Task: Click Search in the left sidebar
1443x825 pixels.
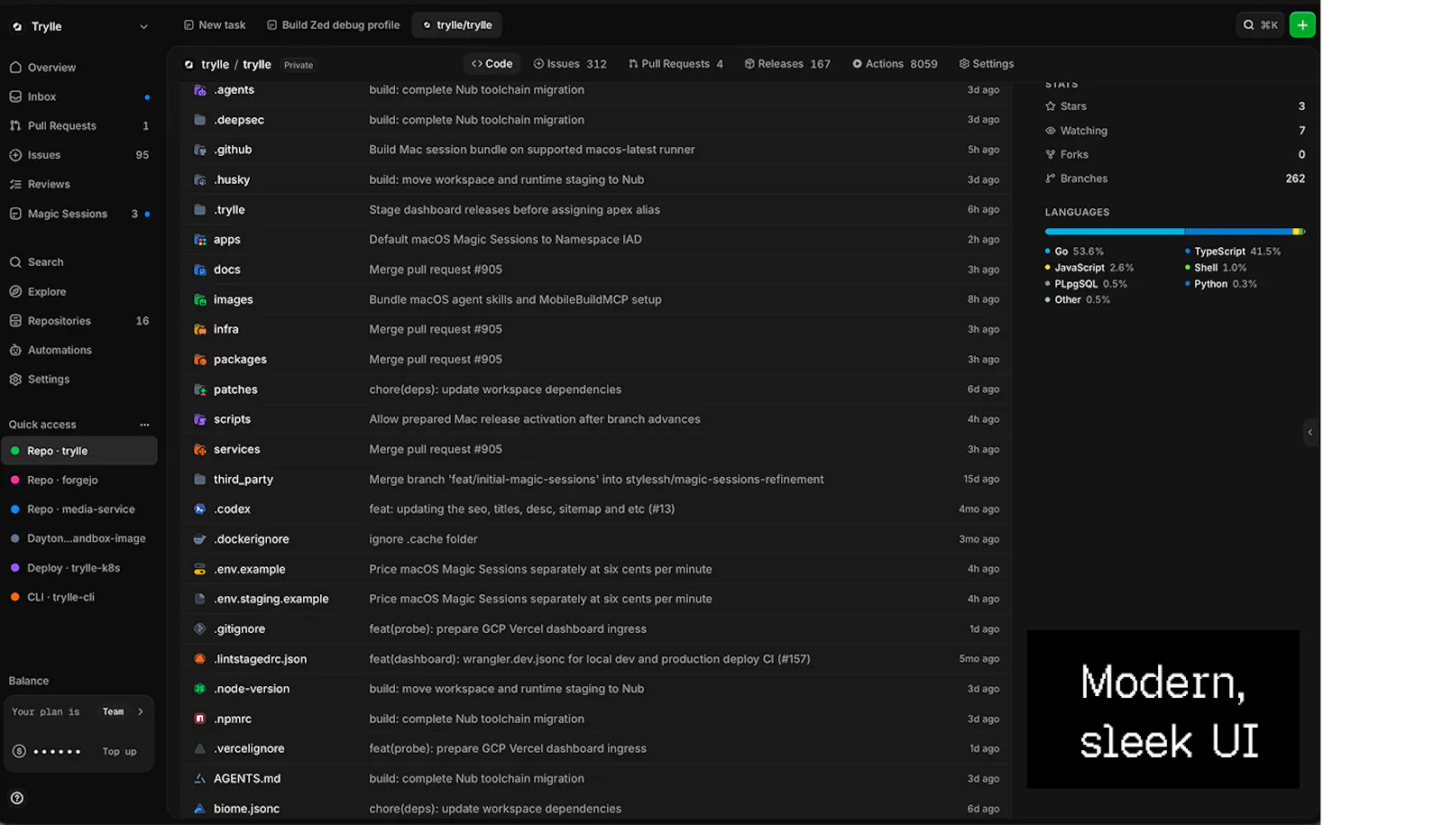Action: [79, 262]
